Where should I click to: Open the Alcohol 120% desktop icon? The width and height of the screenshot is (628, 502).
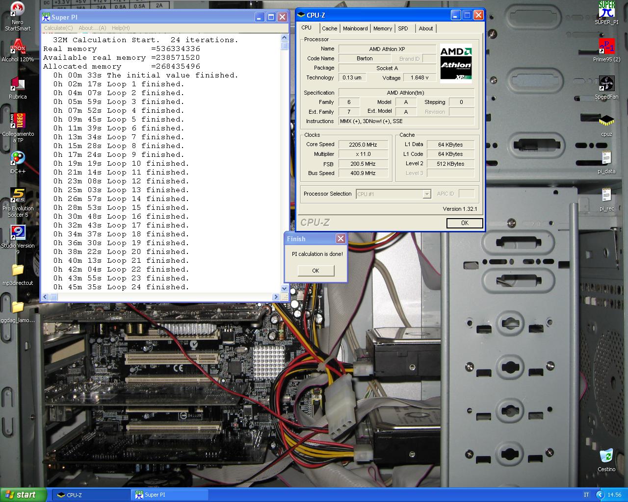[x=18, y=50]
